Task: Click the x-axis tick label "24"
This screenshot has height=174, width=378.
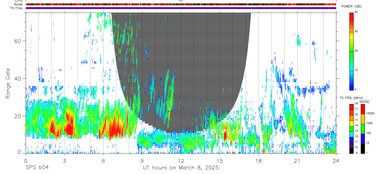Action: coord(336,161)
